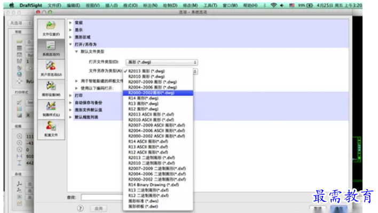Open the Apple menu icon
This screenshot has width=378, height=213.
tap(12, 5)
